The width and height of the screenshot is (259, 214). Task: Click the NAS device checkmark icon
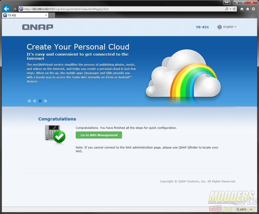tap(55, 134)
